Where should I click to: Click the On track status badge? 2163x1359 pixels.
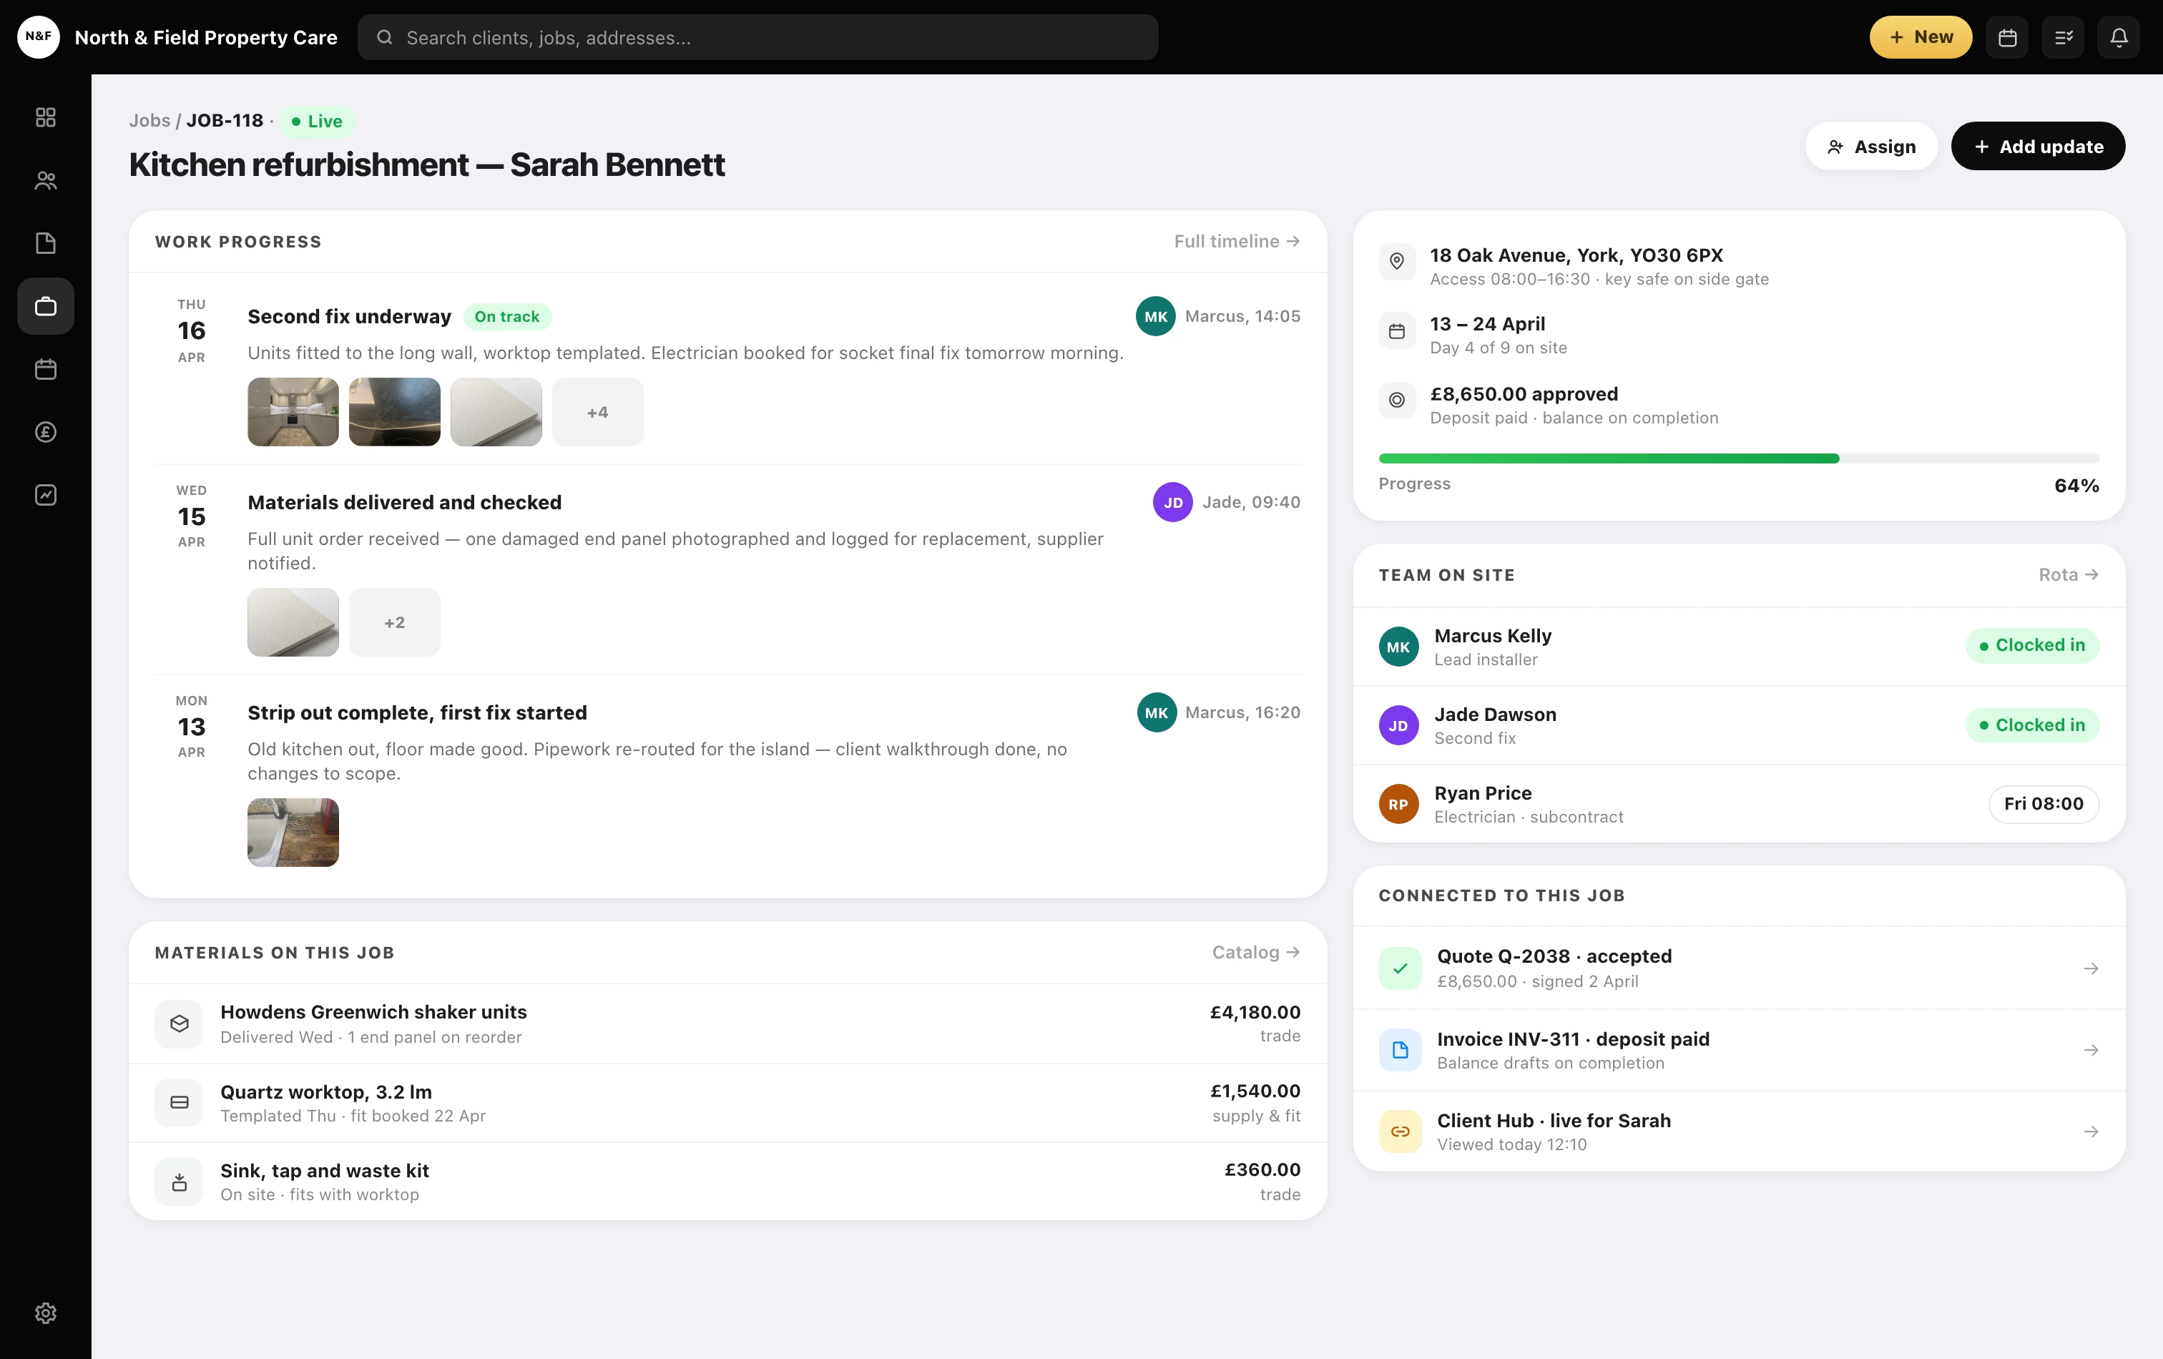(508, 317)
